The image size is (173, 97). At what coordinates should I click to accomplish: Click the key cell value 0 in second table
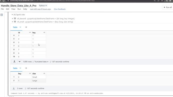point(25,77)
